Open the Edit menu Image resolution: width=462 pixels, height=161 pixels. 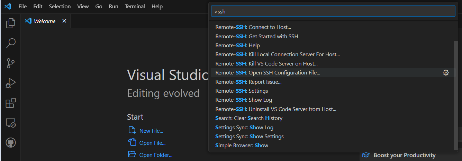click(38, 7)
